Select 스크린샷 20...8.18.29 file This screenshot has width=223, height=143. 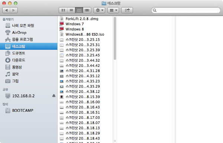tap(85, 133)
